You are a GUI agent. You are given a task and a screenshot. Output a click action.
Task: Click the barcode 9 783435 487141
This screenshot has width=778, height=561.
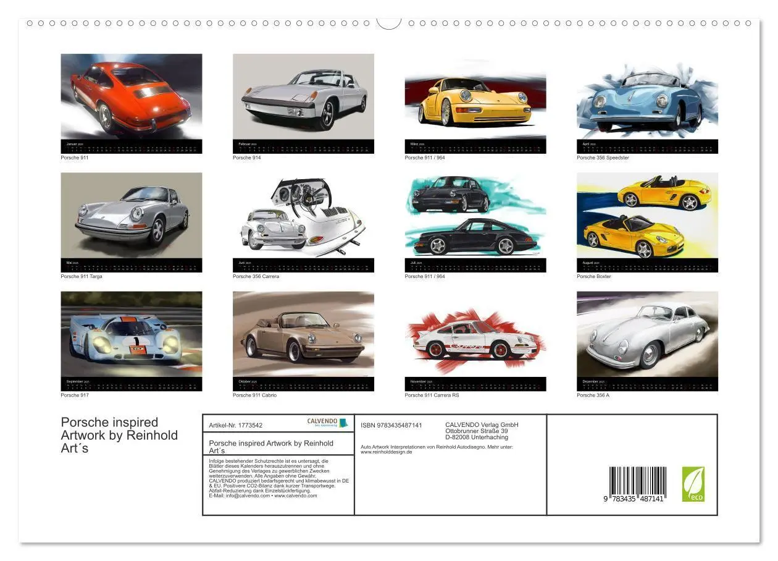coord(637,484)
